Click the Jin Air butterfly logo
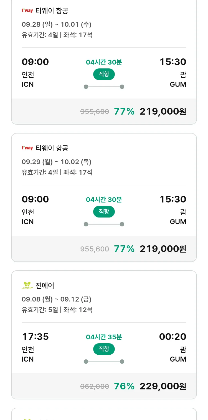Viewport: 208px width, 420px height. (27, 285)
